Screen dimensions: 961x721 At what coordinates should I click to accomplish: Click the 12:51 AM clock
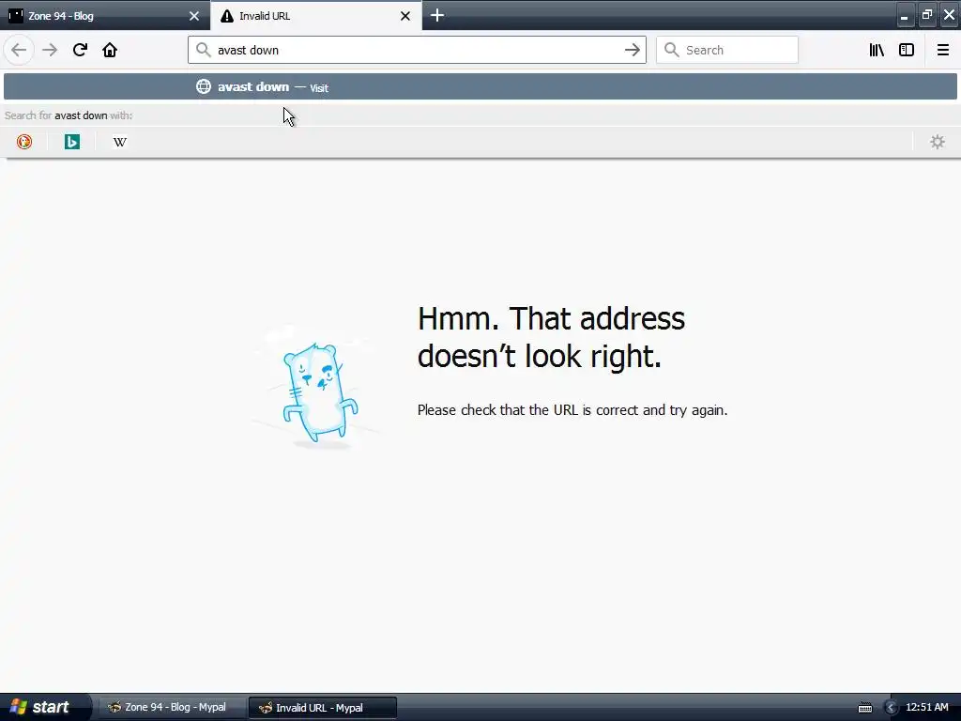(926, 707)
